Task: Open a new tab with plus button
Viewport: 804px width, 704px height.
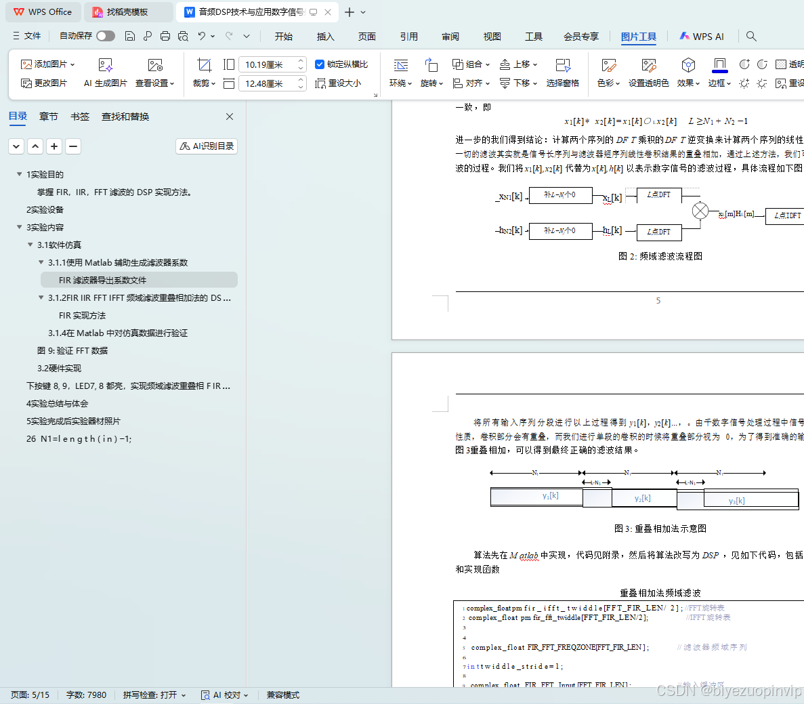Action: 350,12
